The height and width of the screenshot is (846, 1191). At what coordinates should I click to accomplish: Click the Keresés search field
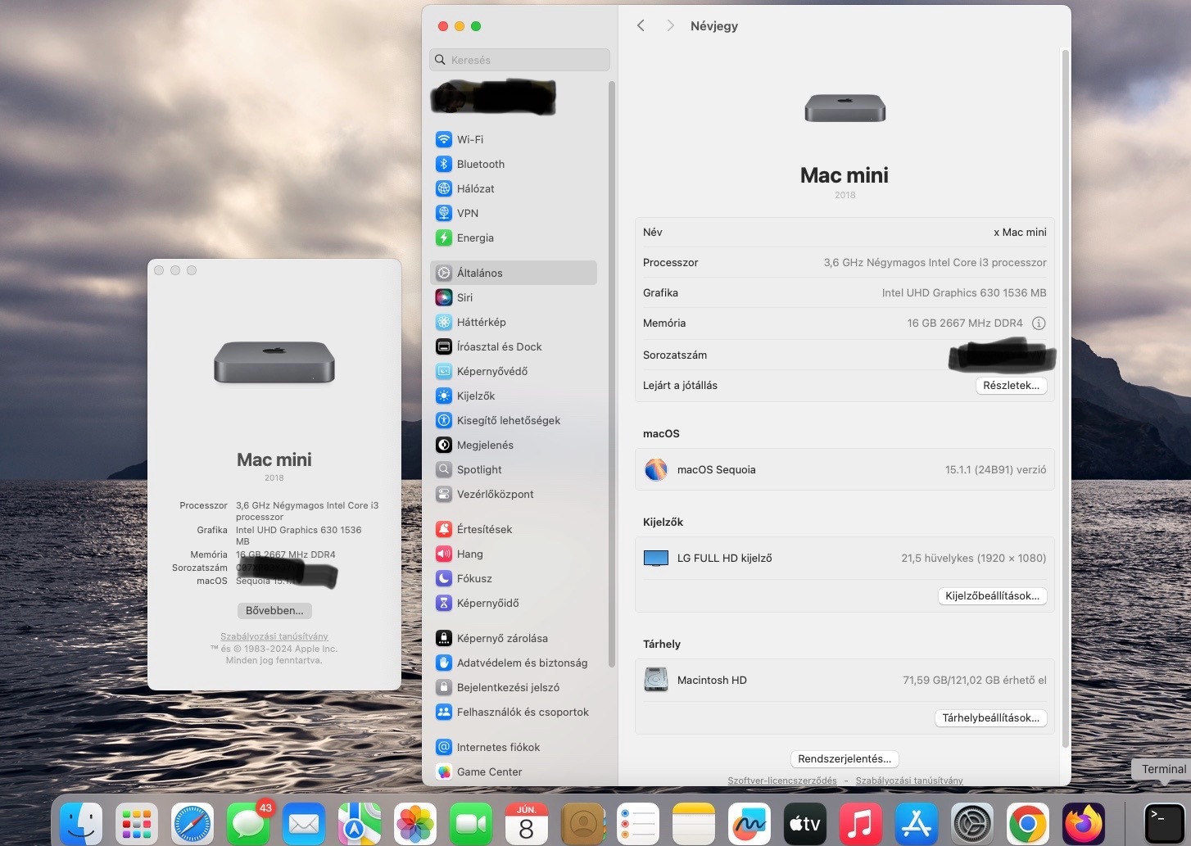(x=519, y=60)
